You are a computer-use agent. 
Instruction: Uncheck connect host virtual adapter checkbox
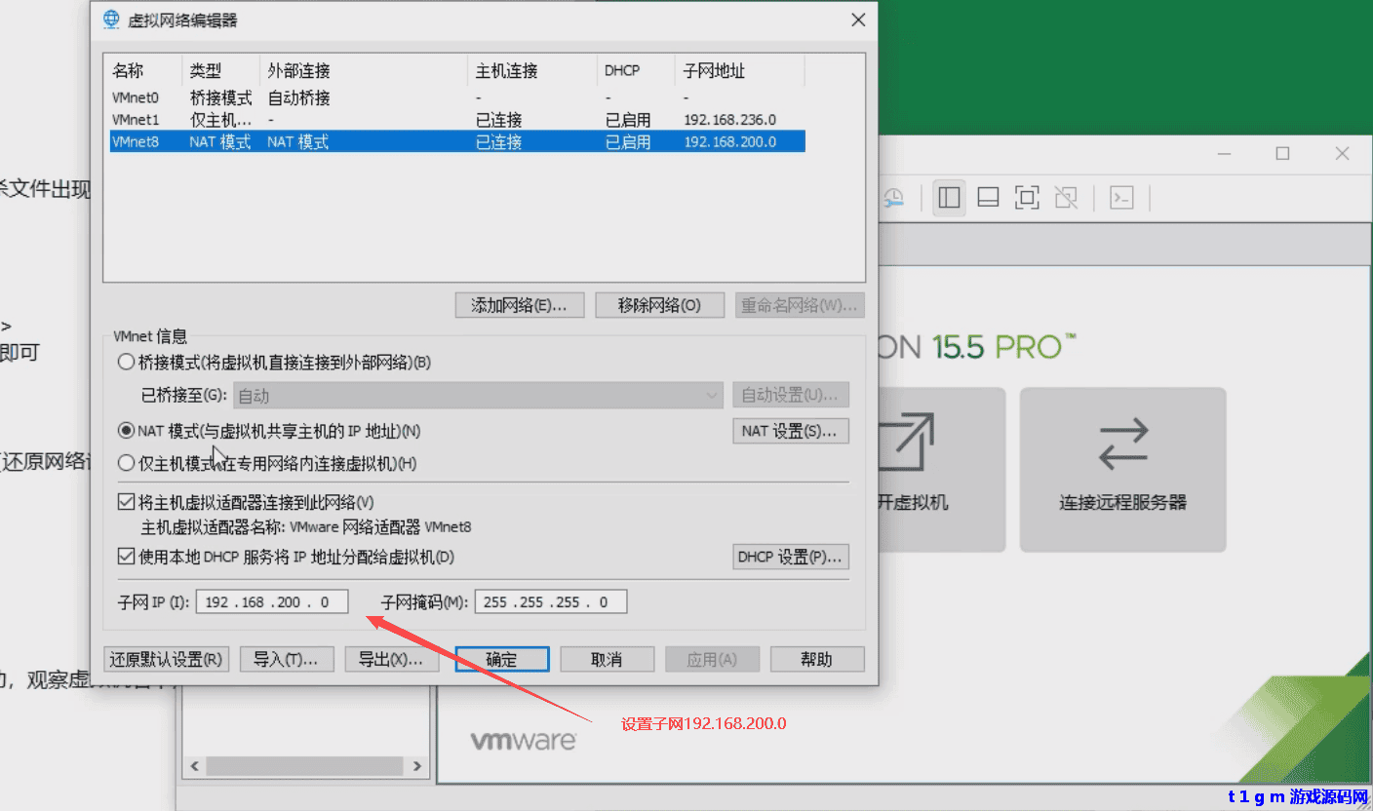(126, 503)
